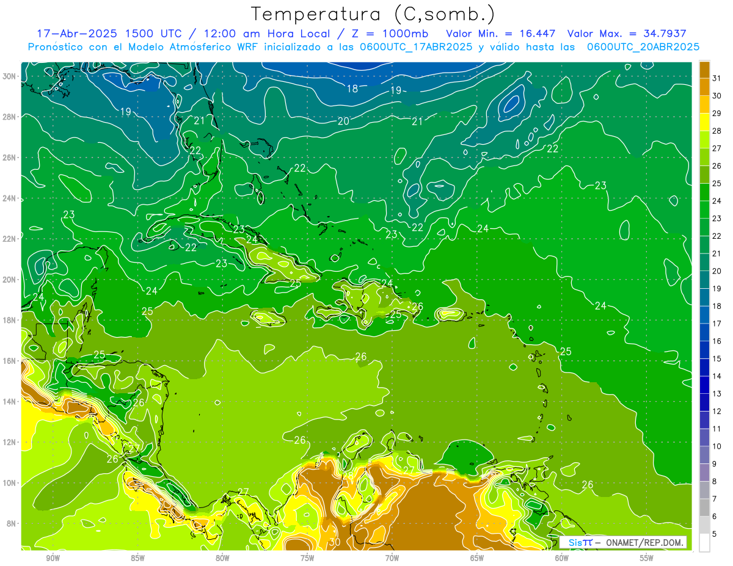733x566 pixels.
Task: Click the 16 label on the color scale
Action: point(718,341)
